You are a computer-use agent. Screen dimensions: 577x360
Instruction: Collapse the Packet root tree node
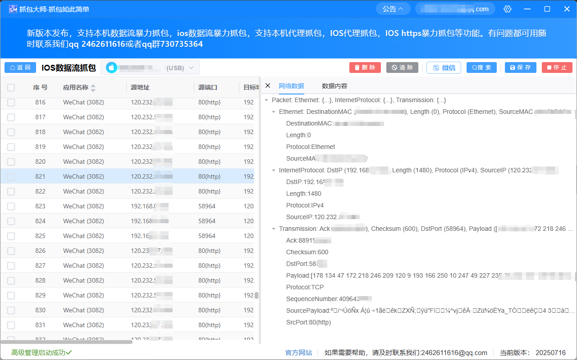[267, 100]
